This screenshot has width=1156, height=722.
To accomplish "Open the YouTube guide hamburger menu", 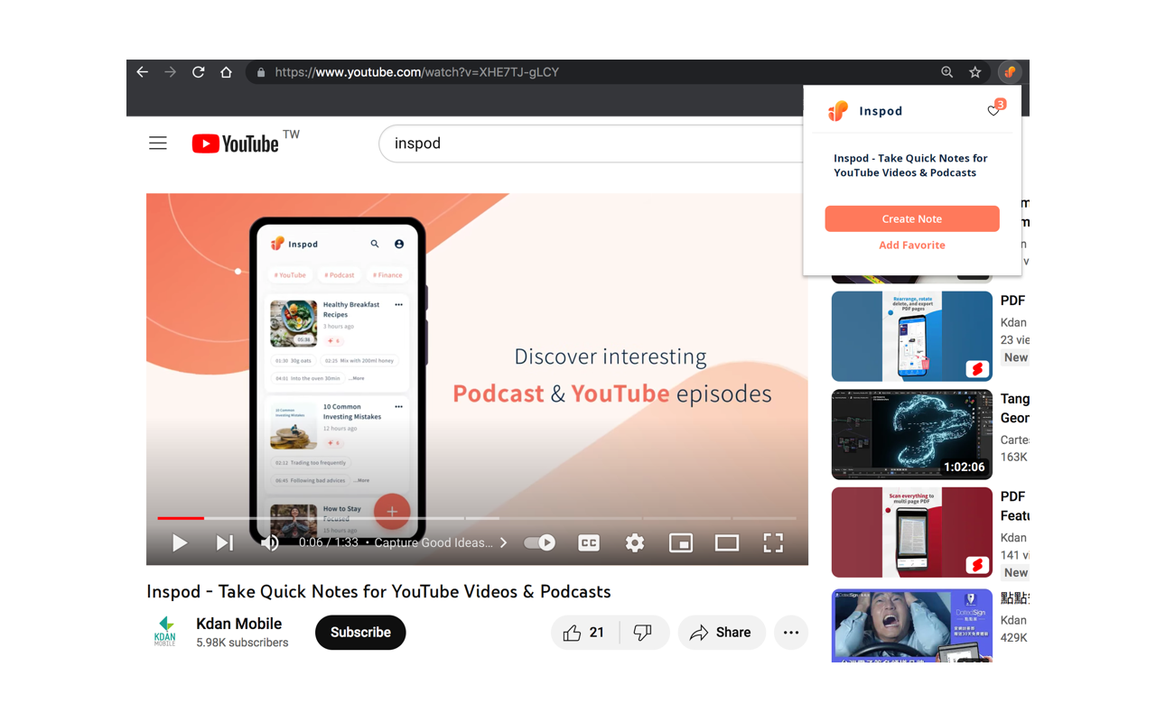I will tap(157, 143).
